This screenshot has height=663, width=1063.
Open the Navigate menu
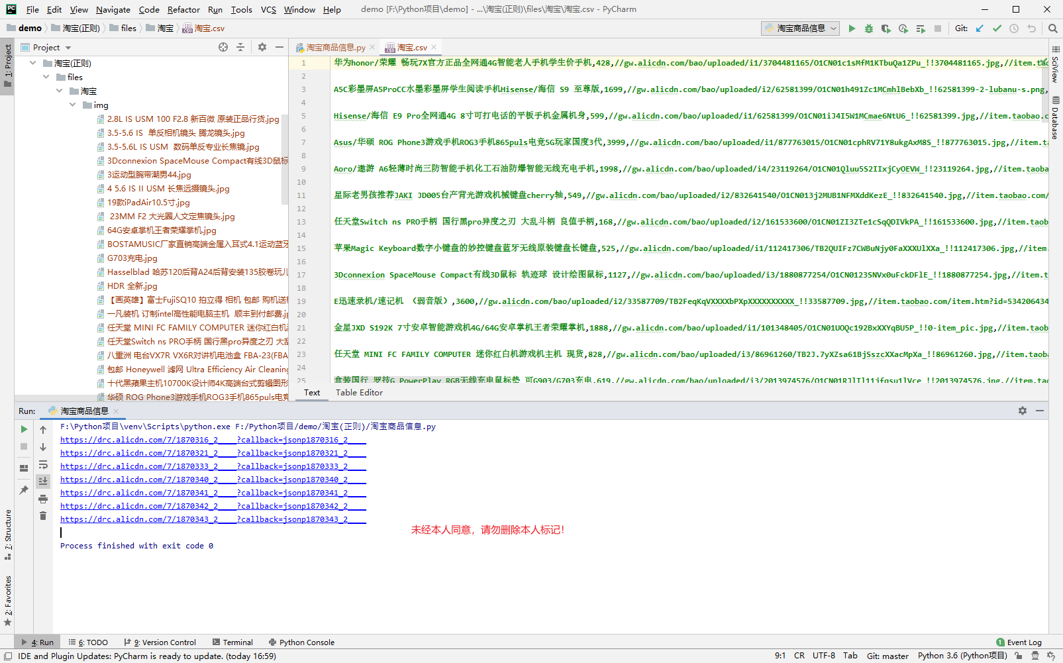pyautogui.click(x=113, y=9)
